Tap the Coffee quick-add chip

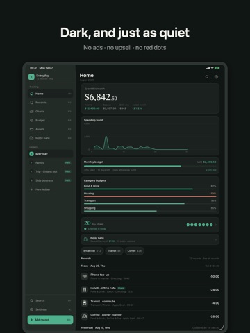tap(135, 251)
